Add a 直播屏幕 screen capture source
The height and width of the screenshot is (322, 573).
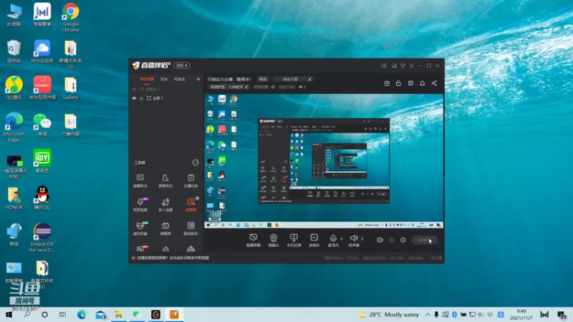point(254,240)
